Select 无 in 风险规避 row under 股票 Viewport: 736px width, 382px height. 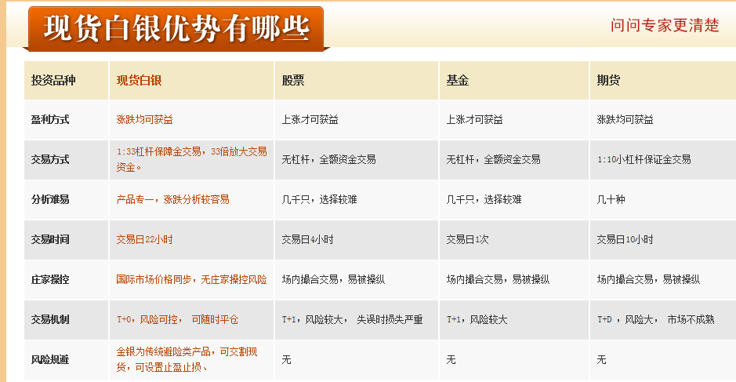(x=286, y=360)
